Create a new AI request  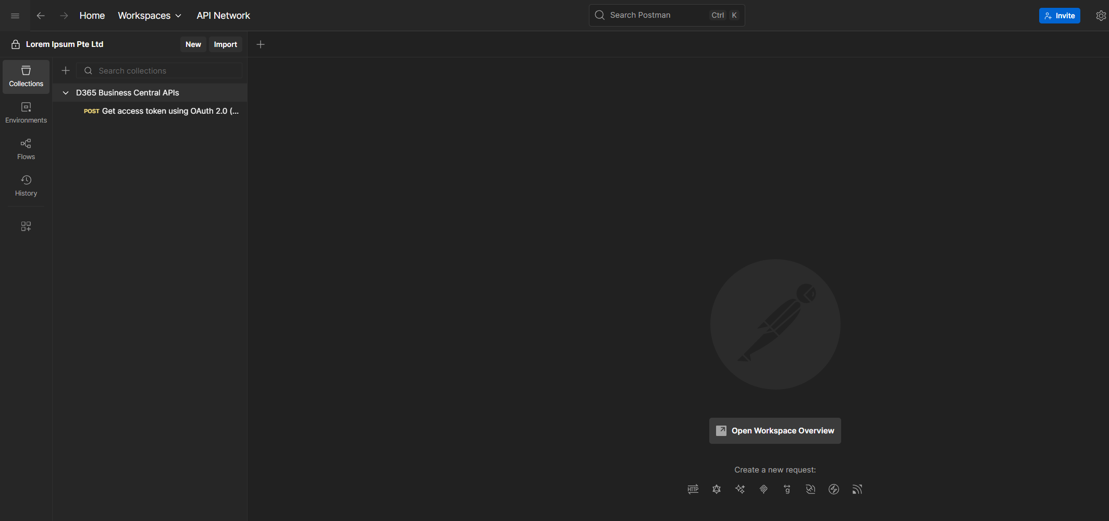(x=740, y=489)
